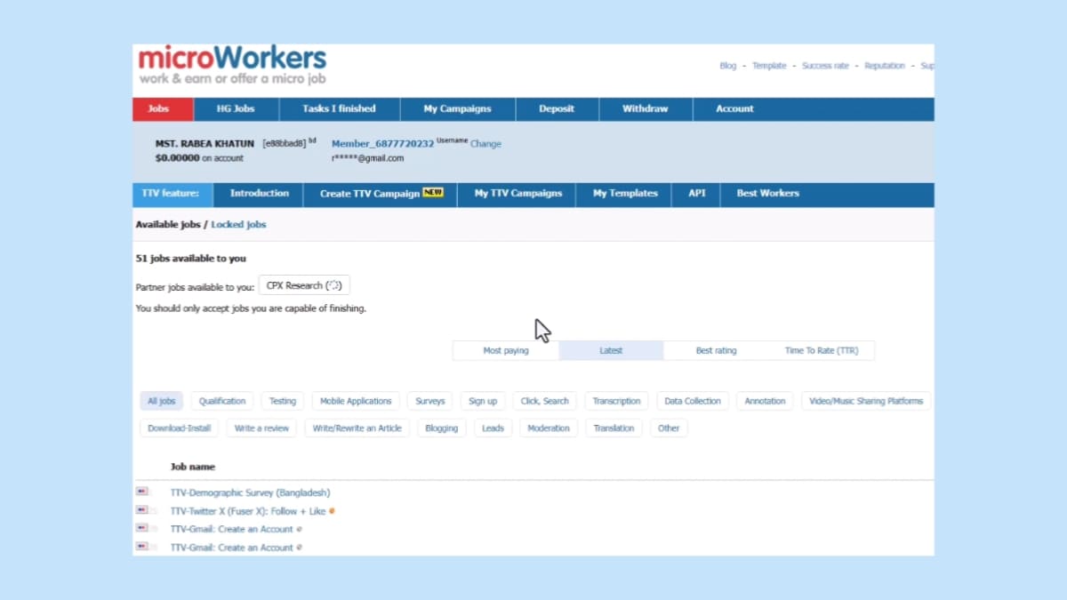Sort jobs by Best rating
This screenshot has width=1067, height=600.
click(x=716, y=351)
